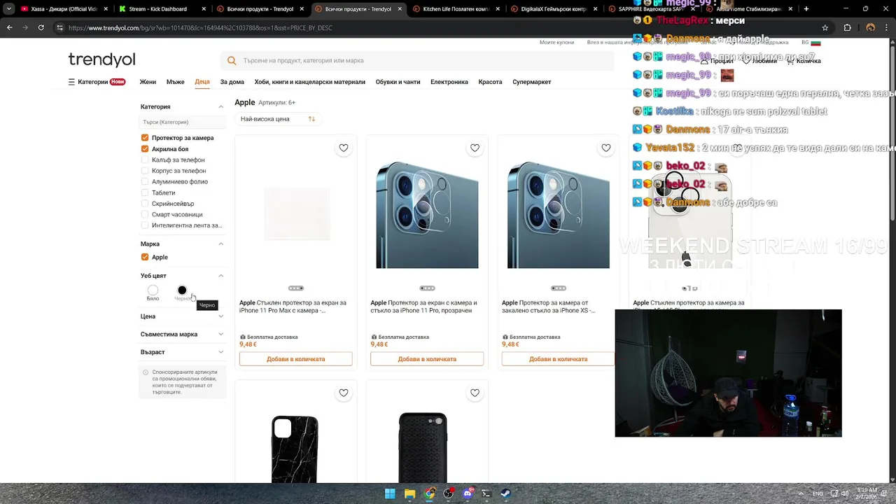Uncheck Apple brand filter

point(145,257)
